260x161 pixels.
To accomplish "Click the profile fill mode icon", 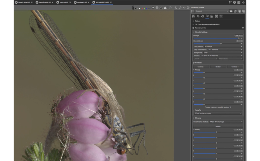I will coord(193,11).
